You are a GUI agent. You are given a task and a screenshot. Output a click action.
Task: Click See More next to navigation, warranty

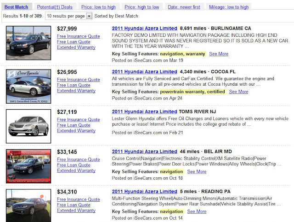pyautogui.click(x=219, y=54)
